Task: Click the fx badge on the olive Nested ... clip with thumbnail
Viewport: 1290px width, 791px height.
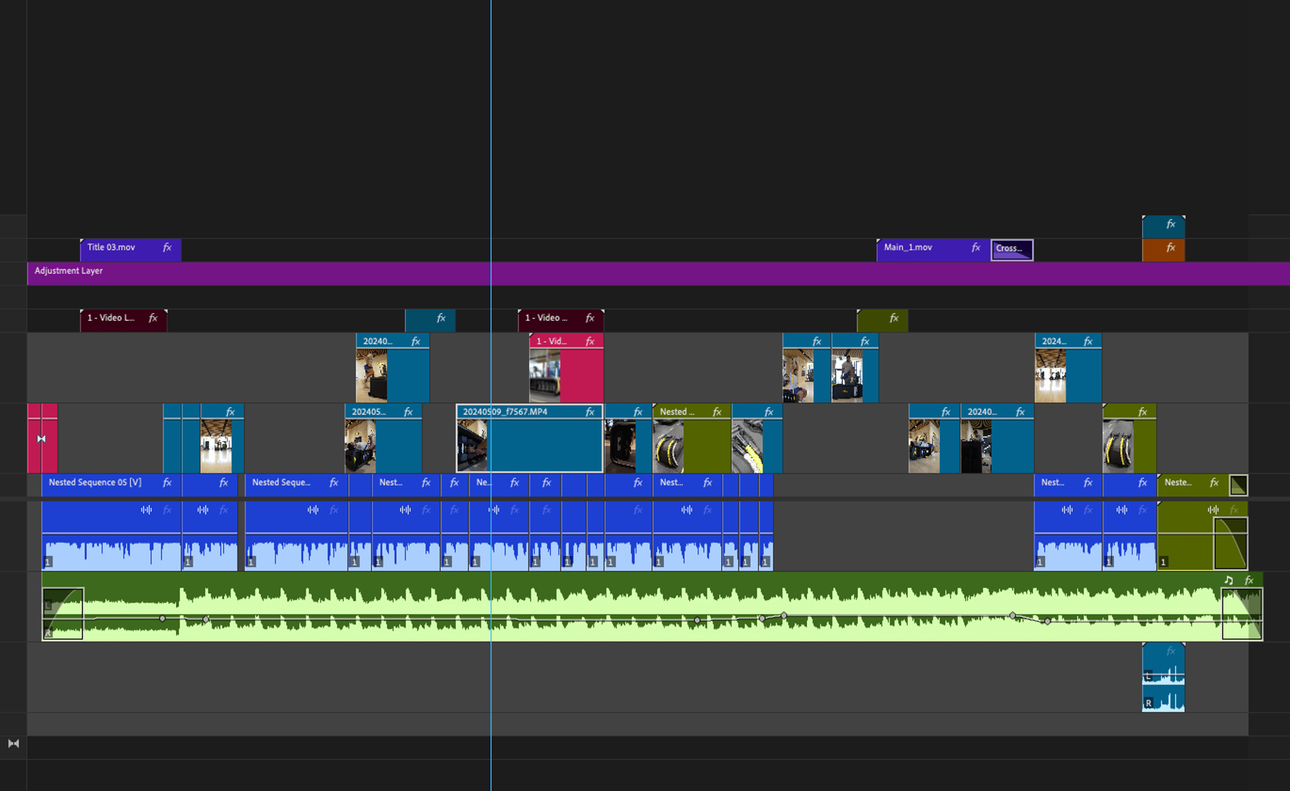Action: coord(717,412)
